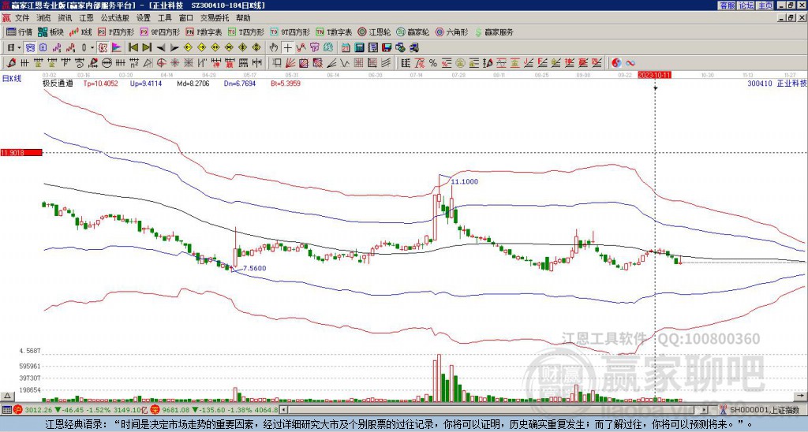Click the 论坛 forum button
Image resolution: width=808 pixels, height=432 pixels.
pyautogui.click(x=746, y=5)
